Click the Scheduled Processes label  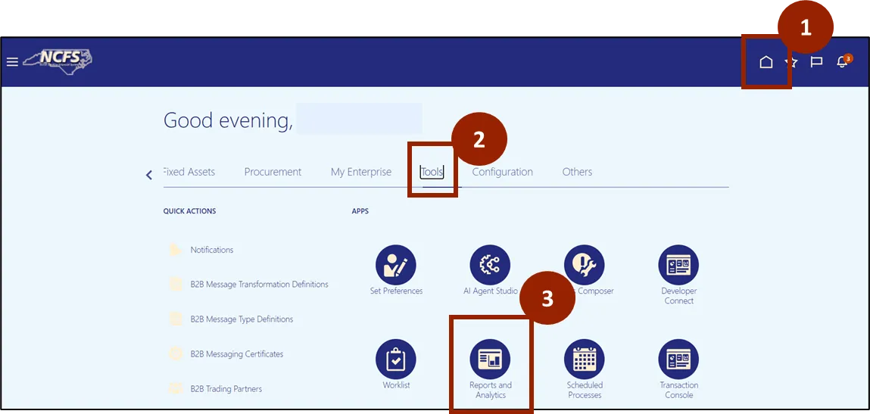(x=585, y=390)
